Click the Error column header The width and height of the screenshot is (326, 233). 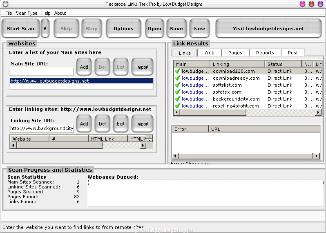(x=190, y=129)
